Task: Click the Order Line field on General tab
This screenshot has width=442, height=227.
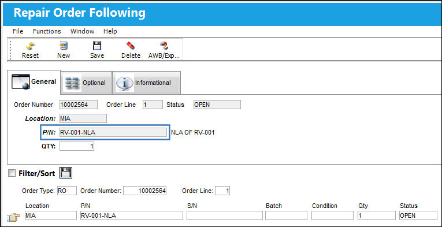Action: pos(153,105)
